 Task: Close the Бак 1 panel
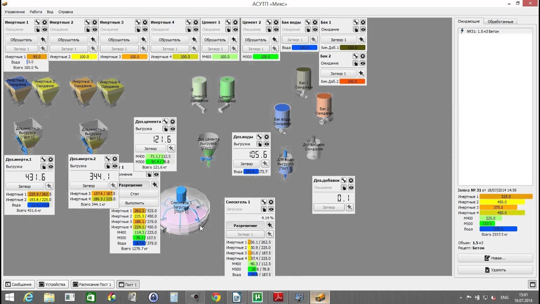pyautogui.click(x=363, y=22)
